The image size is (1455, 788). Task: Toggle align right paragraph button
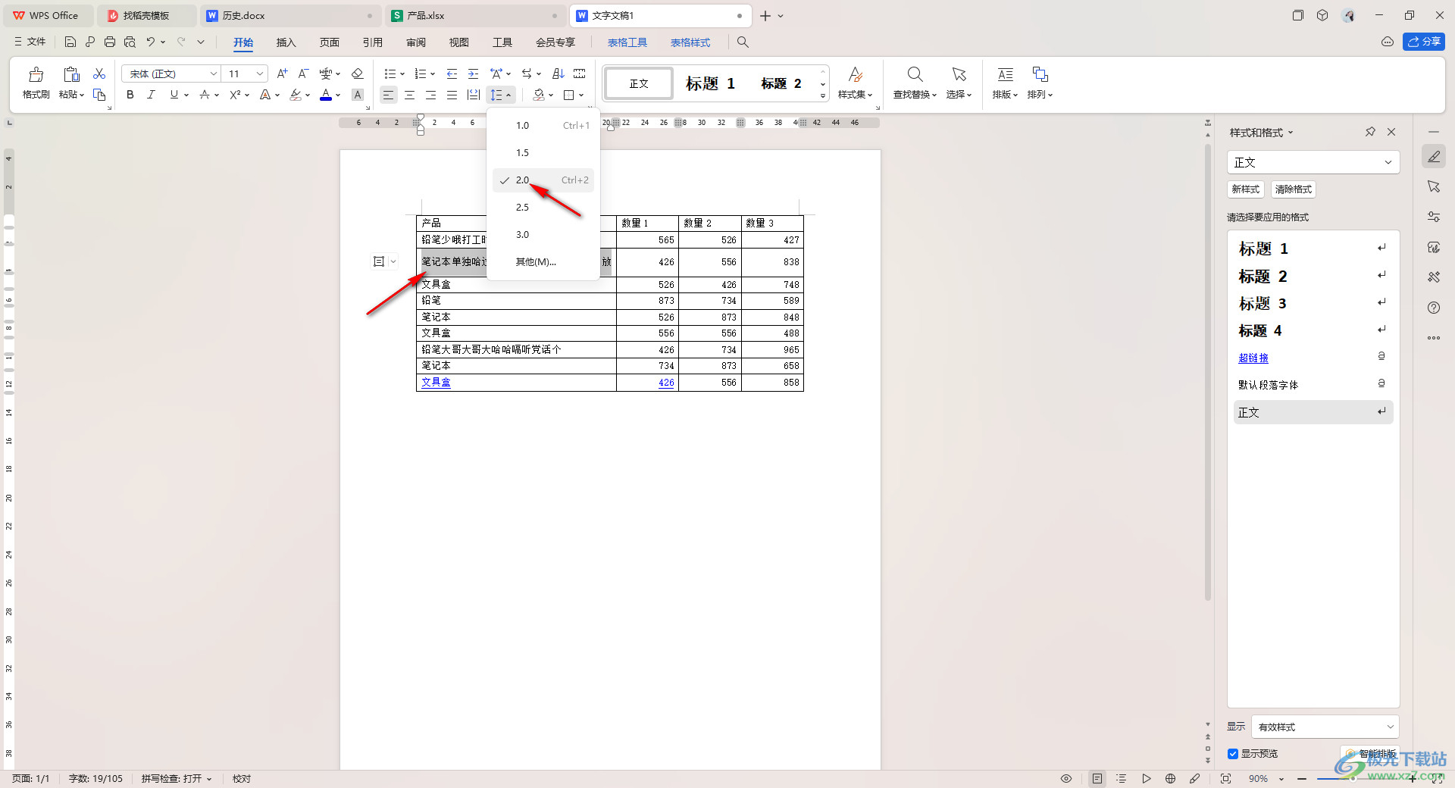point(430,95)
